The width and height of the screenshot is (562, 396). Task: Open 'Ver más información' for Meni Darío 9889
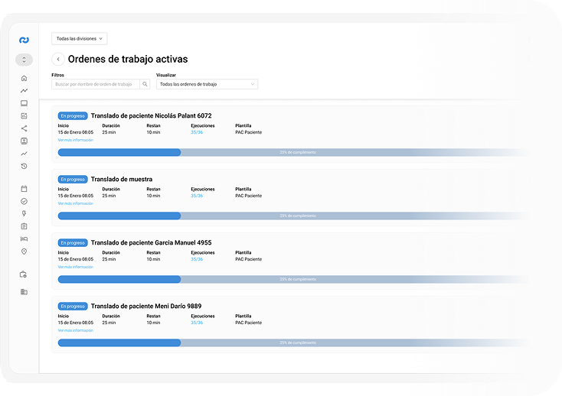75,330
